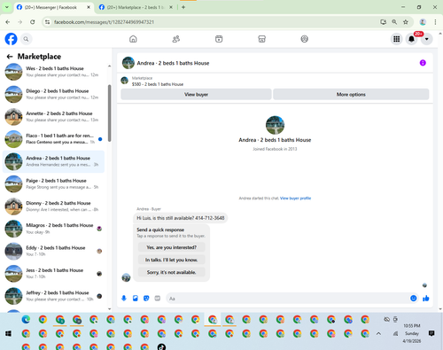Image resolution: width=443 pixels, height=350 pixels.
Task: Attach a photo with the image icon
Action: (136, 299)
